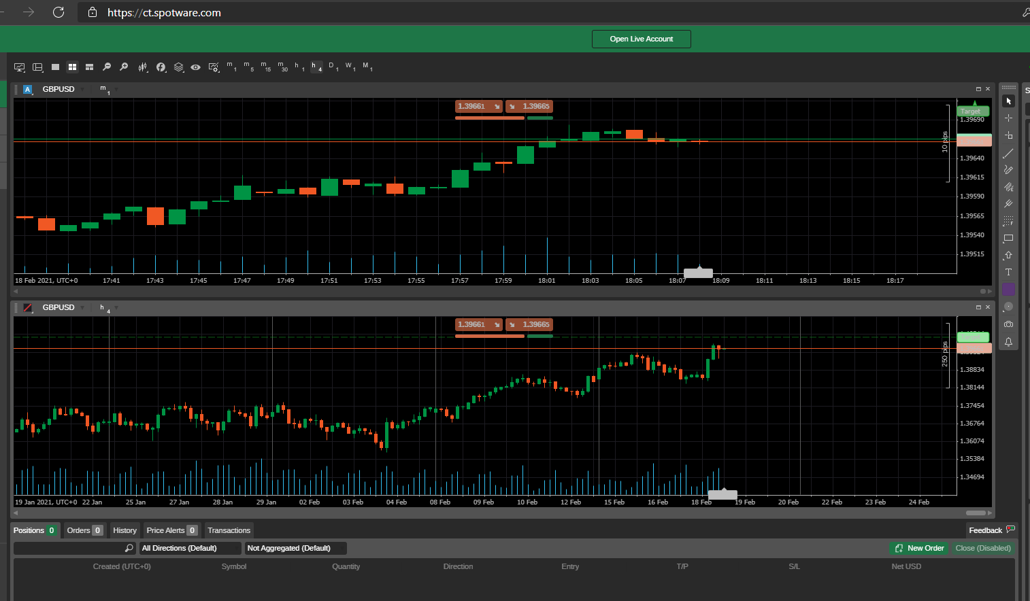Click the positions search input field

74,548
